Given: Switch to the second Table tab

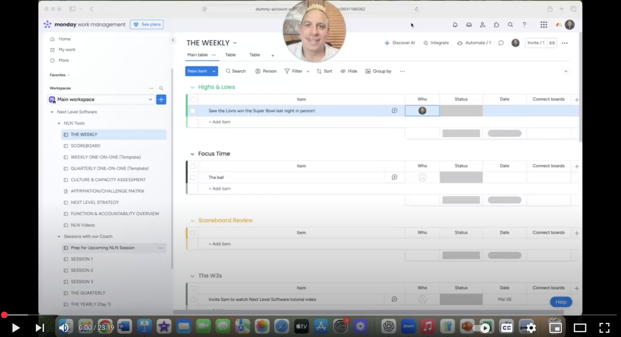Looking at the screenshot, I should tap(255, 55).
